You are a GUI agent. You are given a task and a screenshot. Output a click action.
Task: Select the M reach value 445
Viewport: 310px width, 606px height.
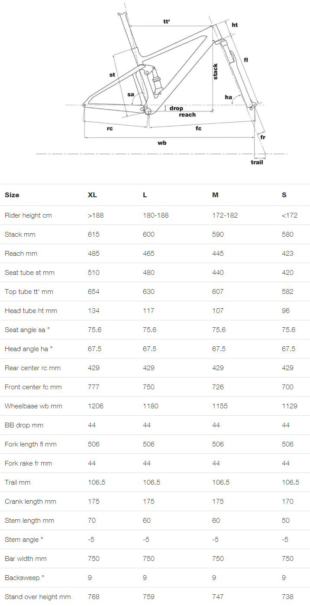218,254
